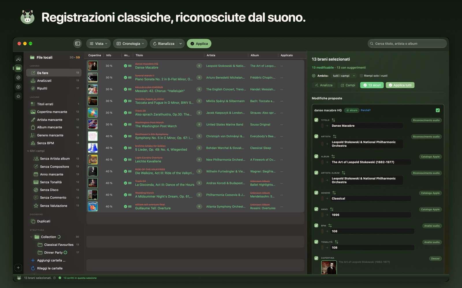Uncheck the ANNO field checkbox
The image size is (462, 288).
coord(316,209)
